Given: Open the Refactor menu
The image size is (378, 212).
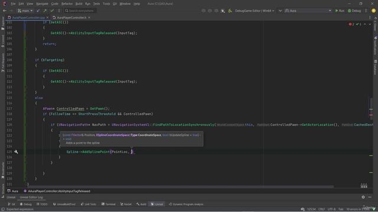Looking at the screenshot, I should click(67, 4).
